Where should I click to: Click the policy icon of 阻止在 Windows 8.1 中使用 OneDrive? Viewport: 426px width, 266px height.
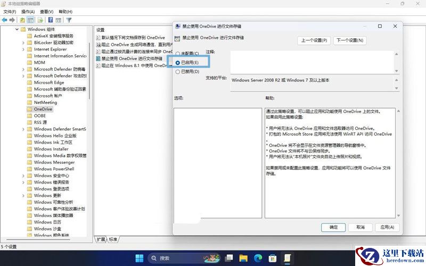(x=99, y=65)
